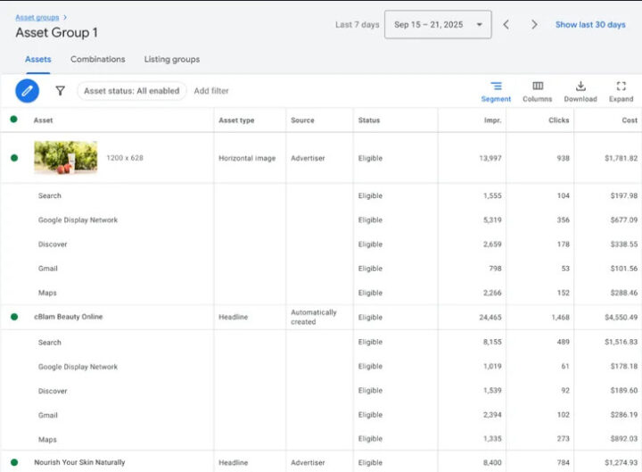Click the $4,550.49 cost value
642x472 pixels.
621,317
